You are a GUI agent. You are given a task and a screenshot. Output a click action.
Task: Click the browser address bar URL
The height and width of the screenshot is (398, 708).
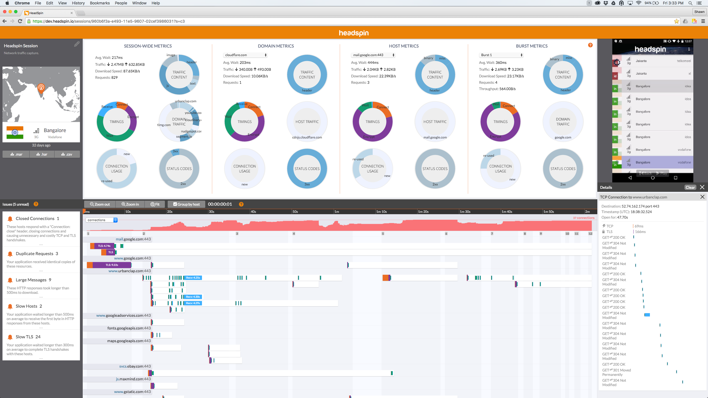(x=108, y=21)
